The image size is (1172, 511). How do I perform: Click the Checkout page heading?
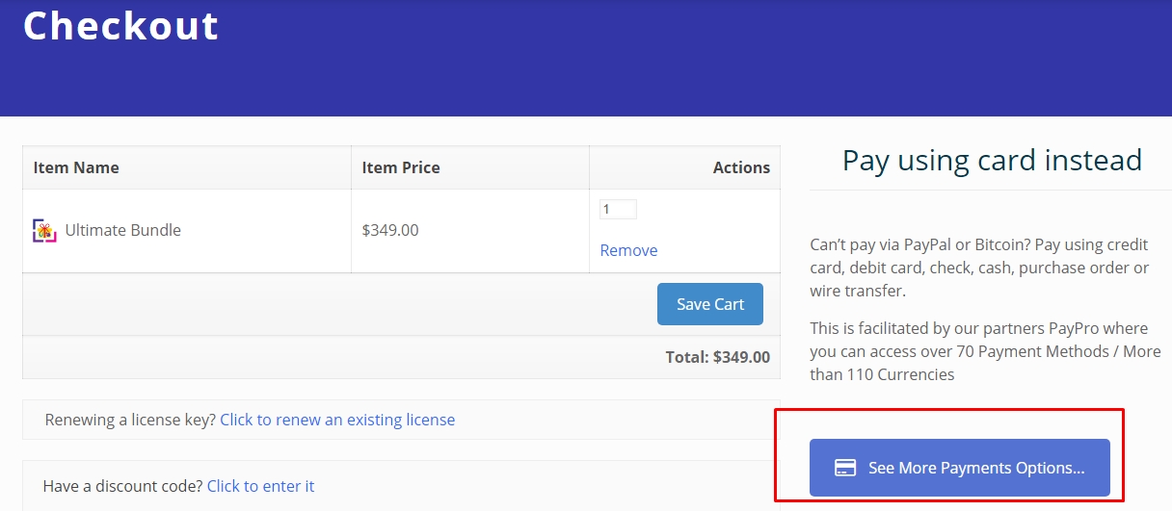pyautogui.click(x=121, y=26)
